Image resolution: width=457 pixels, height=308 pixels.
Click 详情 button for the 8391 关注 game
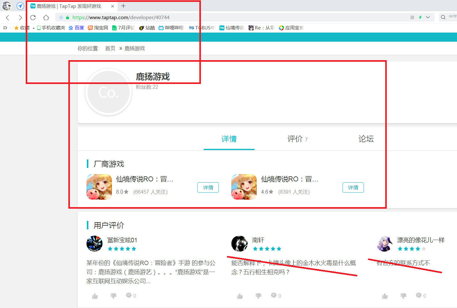click(353, 187)
